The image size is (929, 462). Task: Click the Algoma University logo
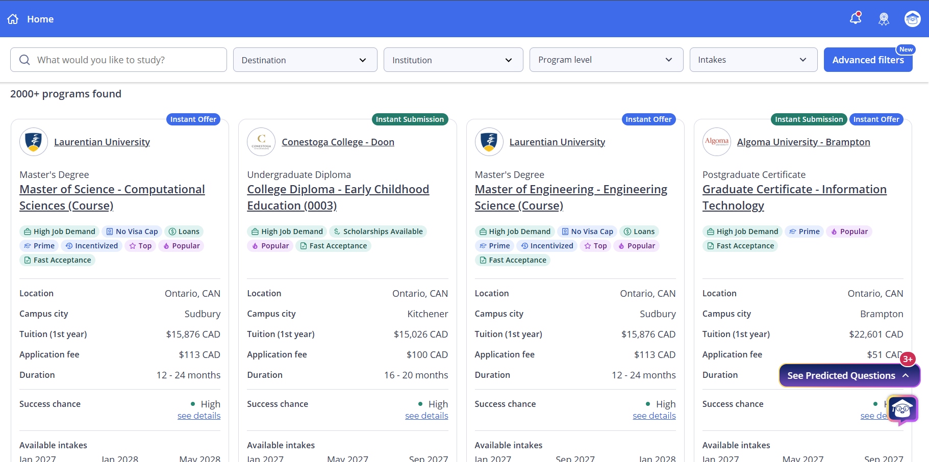coord(717,142)
